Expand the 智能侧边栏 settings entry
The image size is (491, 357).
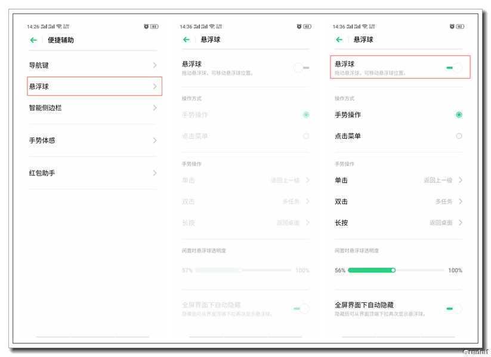(x=92, y=108)
